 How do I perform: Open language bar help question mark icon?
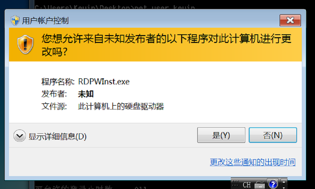coord(273,184)
